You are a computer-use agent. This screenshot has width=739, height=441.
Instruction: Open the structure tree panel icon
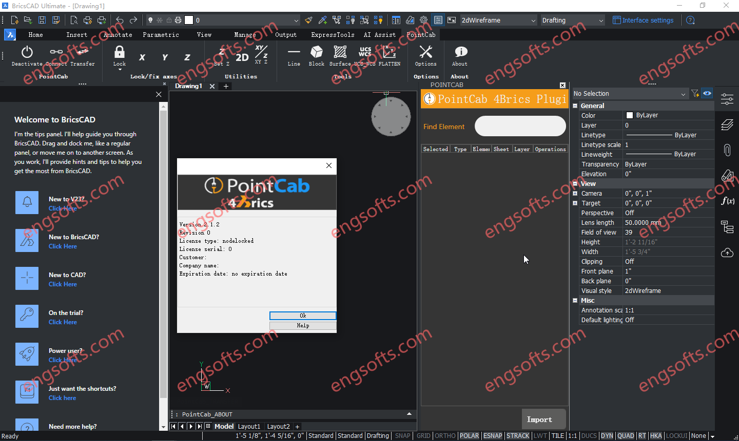(727, 226)
